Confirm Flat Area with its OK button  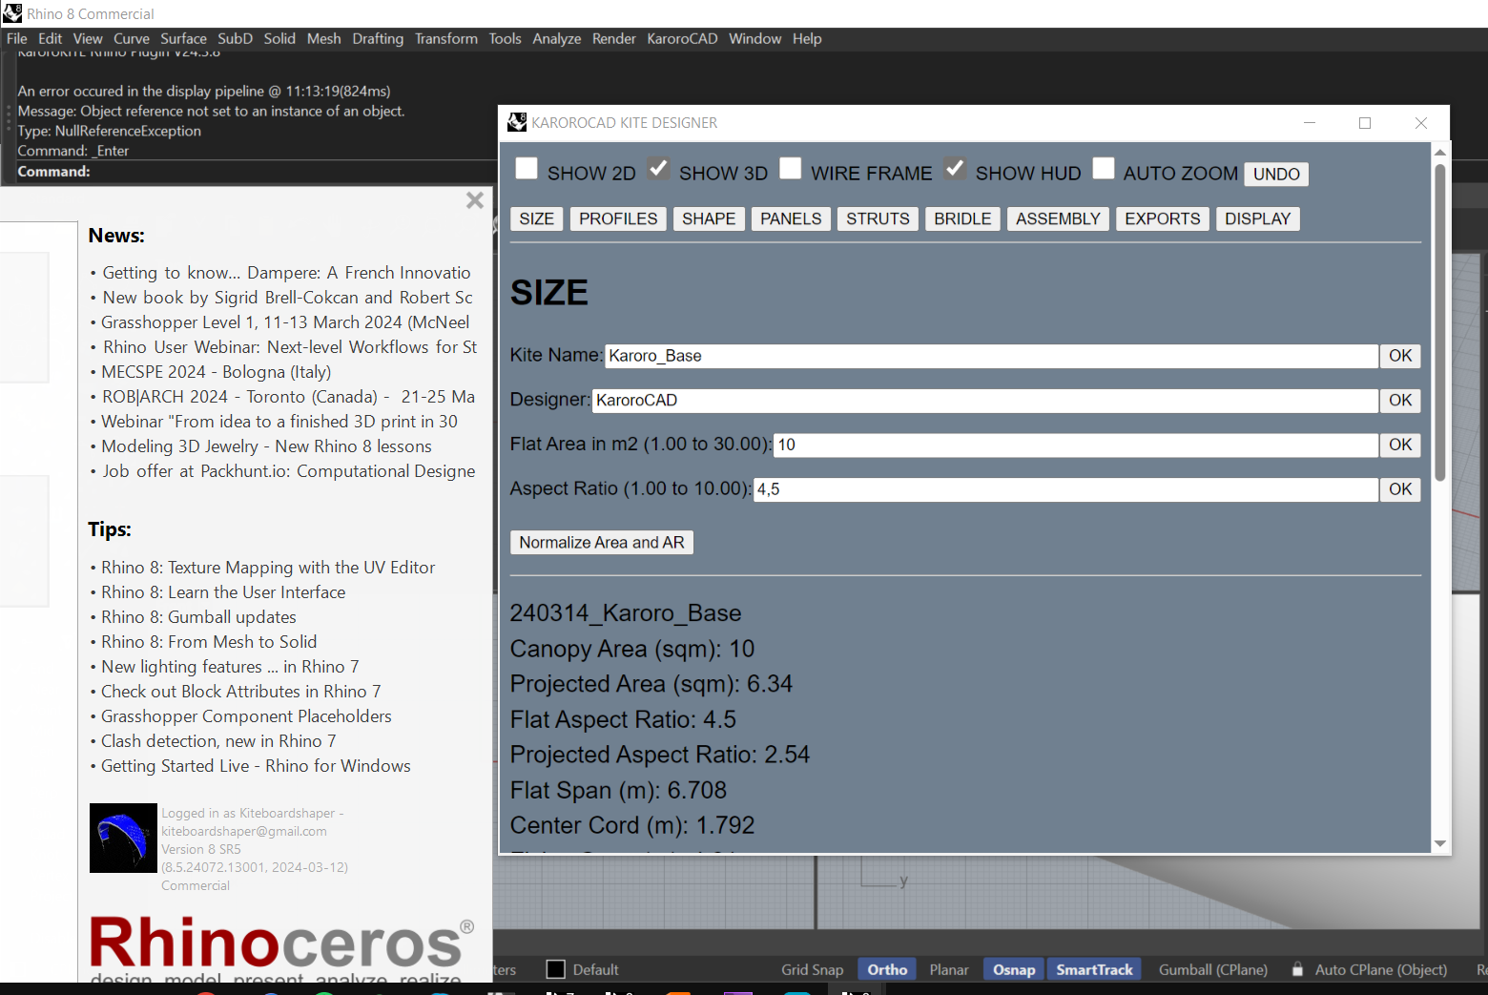[x=1400, y=445]
